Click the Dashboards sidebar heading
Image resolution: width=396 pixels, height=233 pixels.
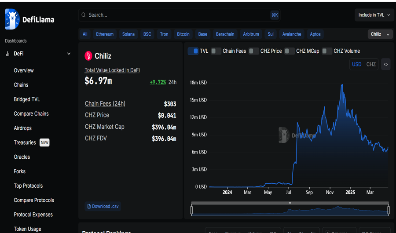coord(16,41)
